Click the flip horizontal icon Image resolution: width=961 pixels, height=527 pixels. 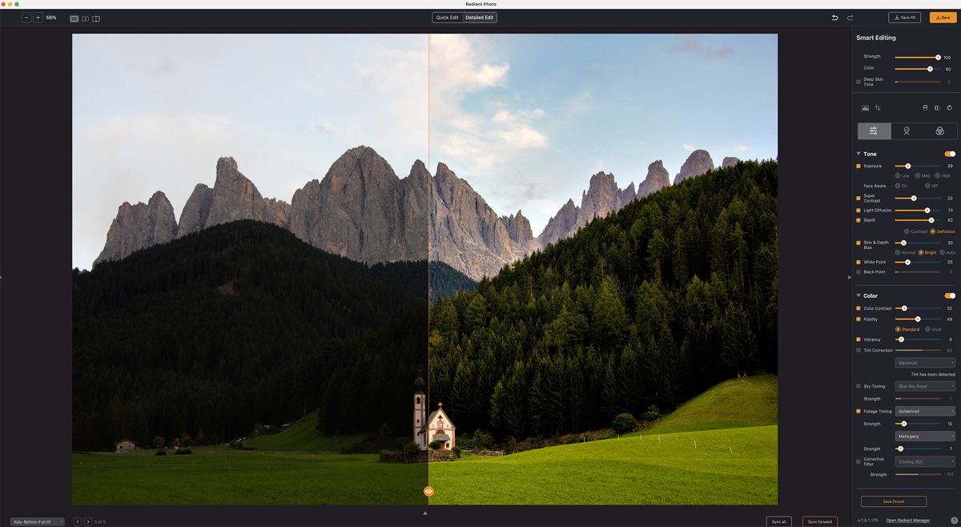pyautogui.click(x=937, y=108)
